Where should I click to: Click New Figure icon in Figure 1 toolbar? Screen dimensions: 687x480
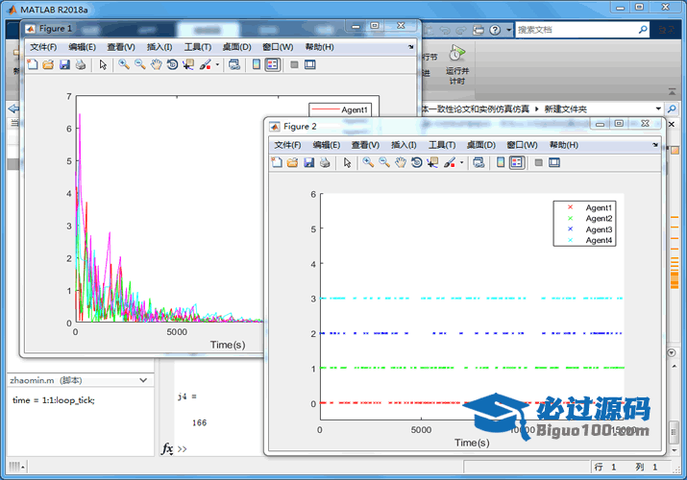tap(33, 64)
